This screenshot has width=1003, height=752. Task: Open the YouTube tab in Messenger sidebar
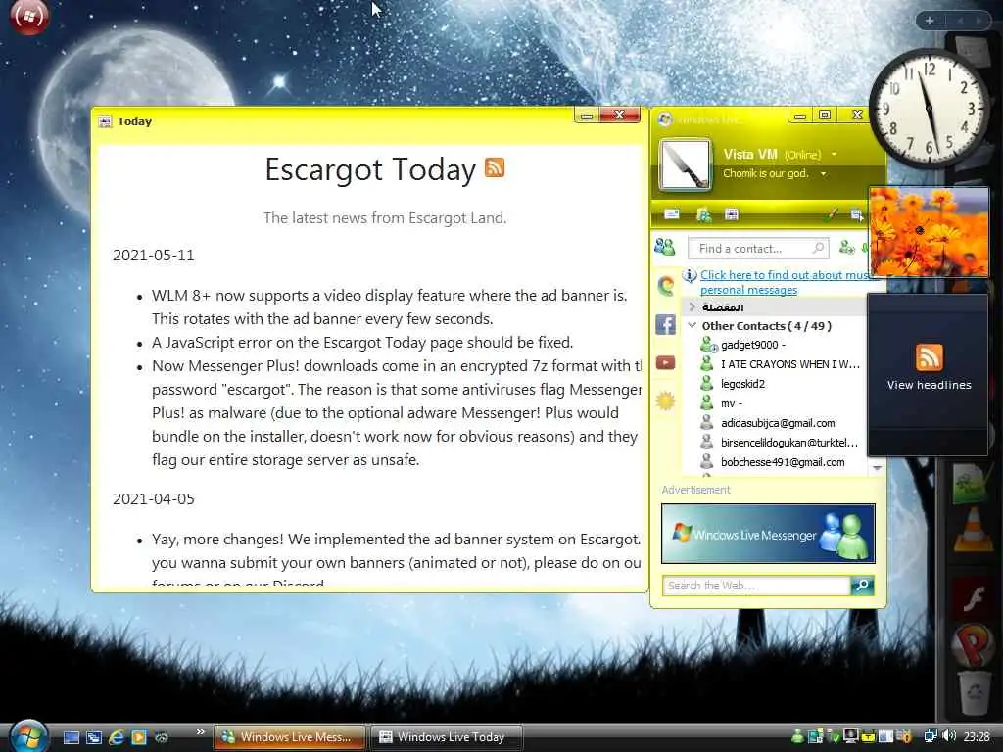coord(665,363)
